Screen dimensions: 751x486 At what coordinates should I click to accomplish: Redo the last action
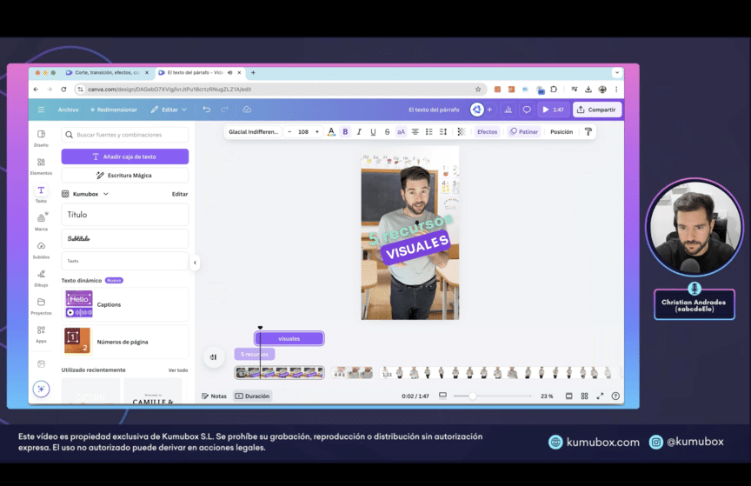pyautogui.click(x=224, y=110)
